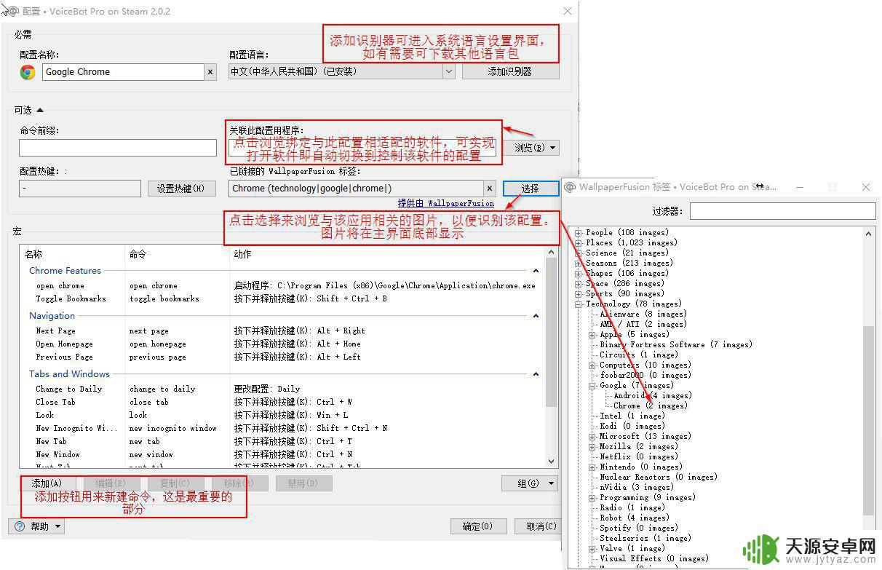
Task: Expand the Mozilla (2 images) node
Action: [592, 447]
